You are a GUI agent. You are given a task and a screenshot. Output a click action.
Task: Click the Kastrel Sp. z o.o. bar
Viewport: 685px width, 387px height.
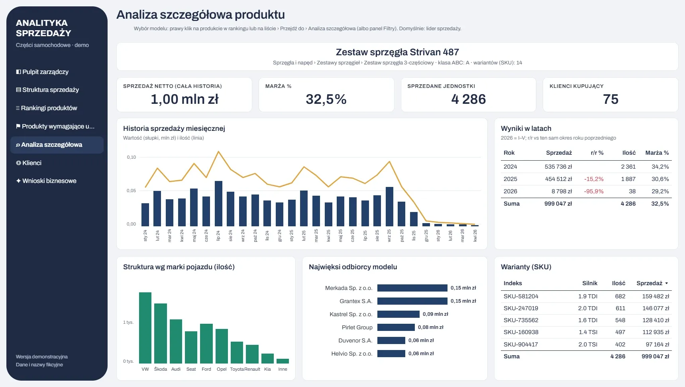398,314
